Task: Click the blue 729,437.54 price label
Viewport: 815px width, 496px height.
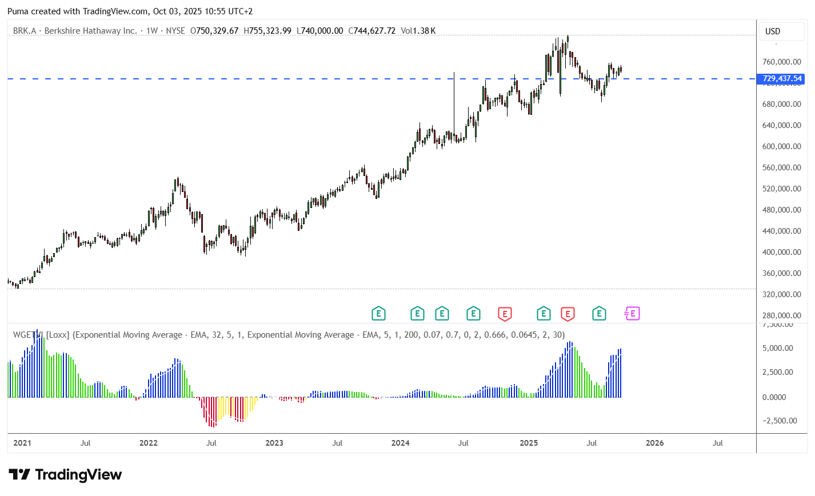Action: [781, 79]
